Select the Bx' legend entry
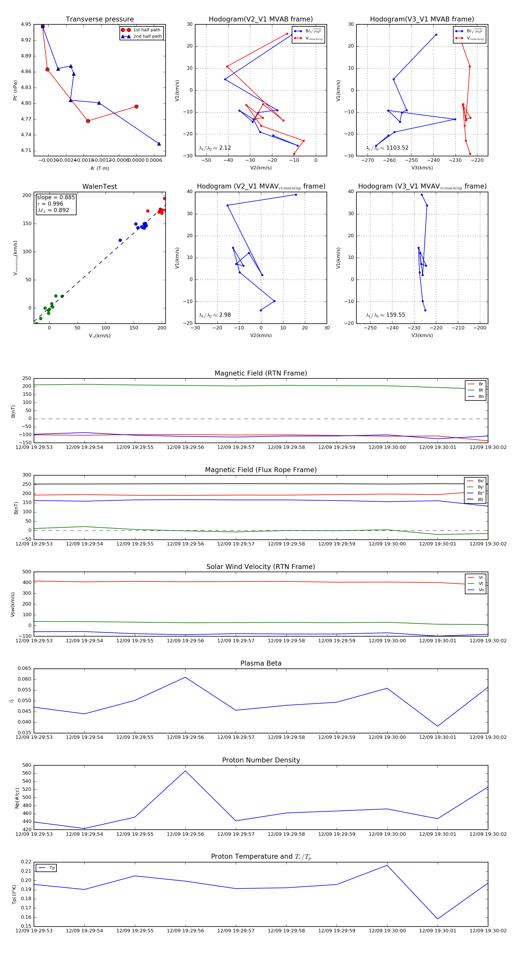The width and height of the screenshot is (522, 957). (475, 481)
